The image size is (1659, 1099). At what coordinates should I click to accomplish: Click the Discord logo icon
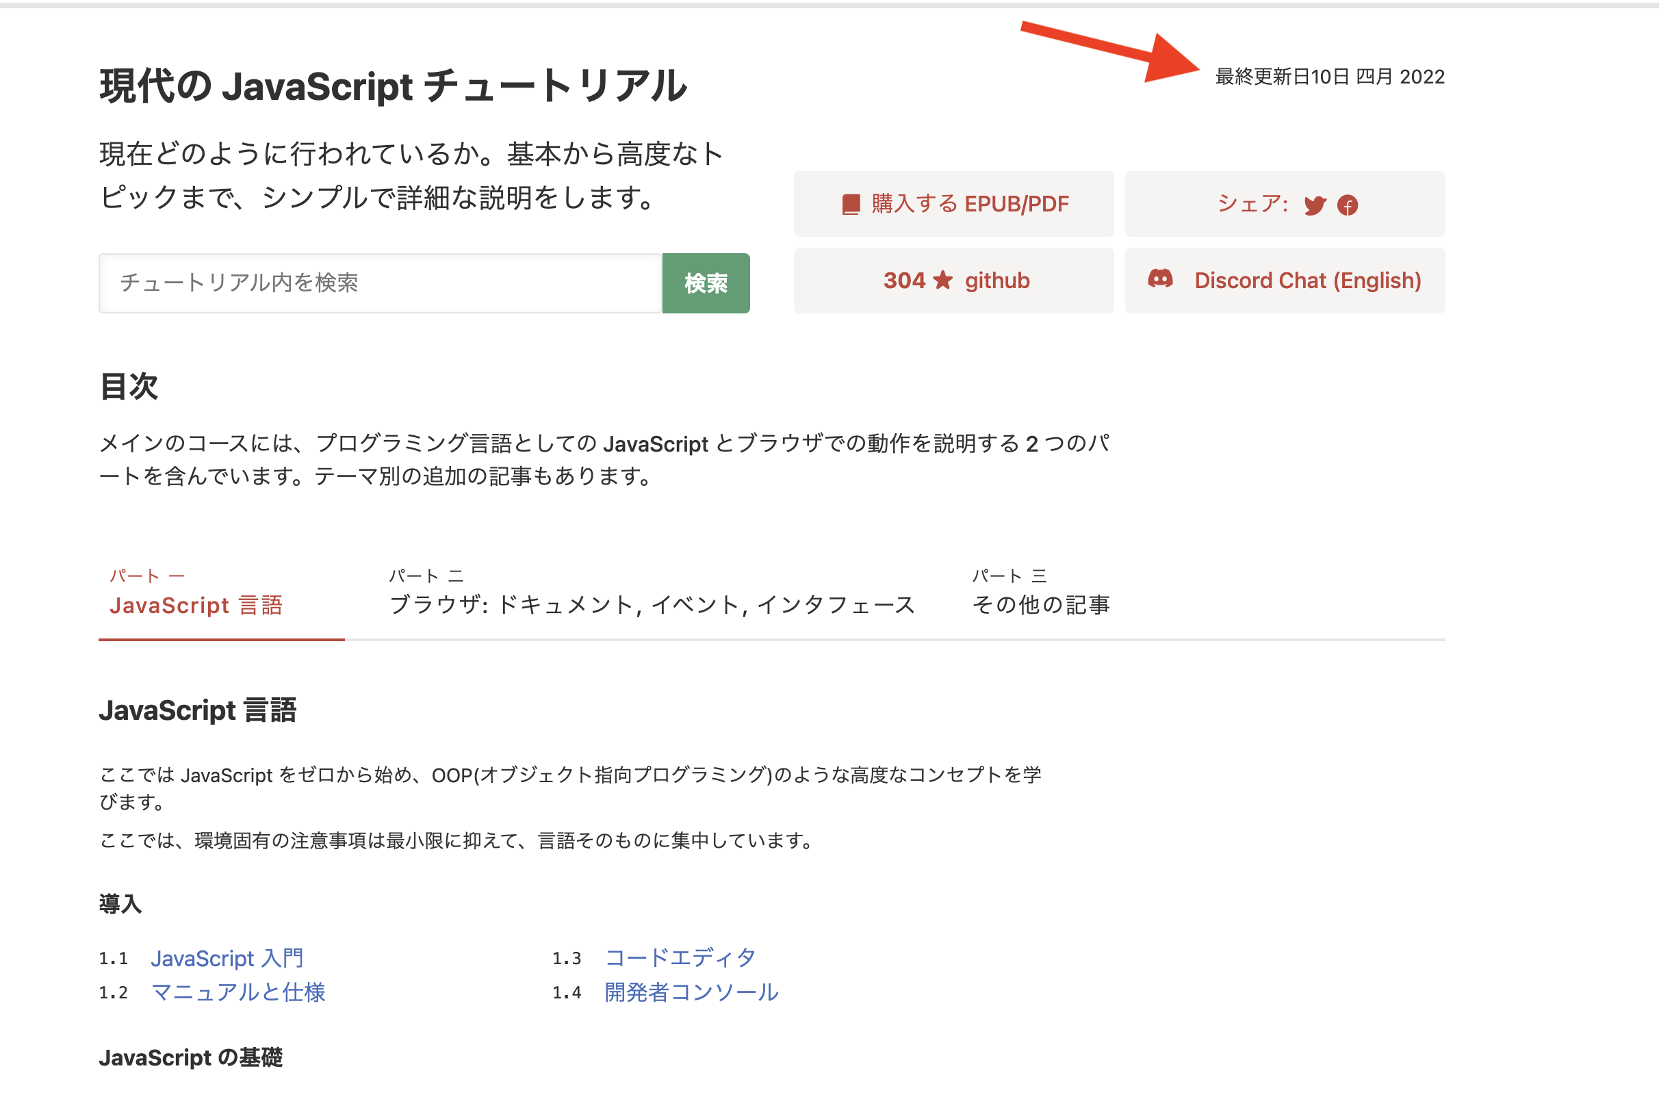point(1160,279)
